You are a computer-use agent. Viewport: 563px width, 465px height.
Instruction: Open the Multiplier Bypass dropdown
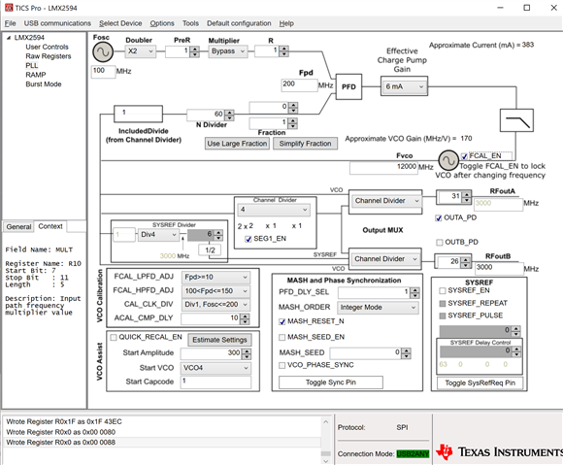coord(228,51)
